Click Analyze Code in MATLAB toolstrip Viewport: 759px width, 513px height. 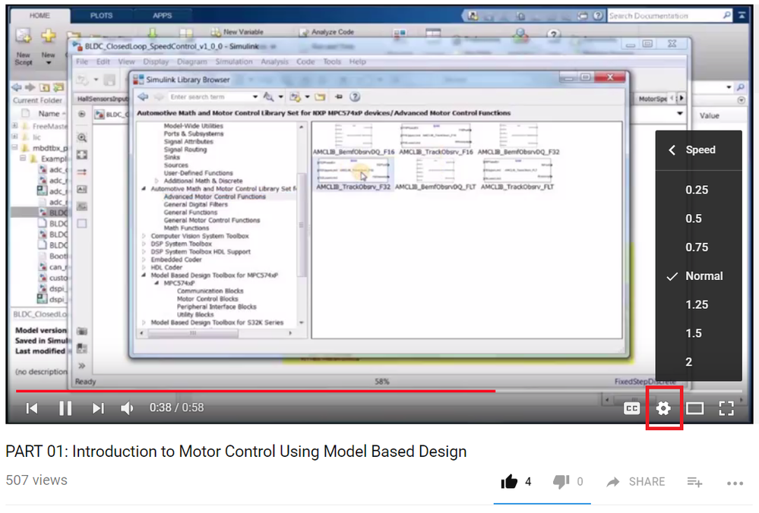327,32
